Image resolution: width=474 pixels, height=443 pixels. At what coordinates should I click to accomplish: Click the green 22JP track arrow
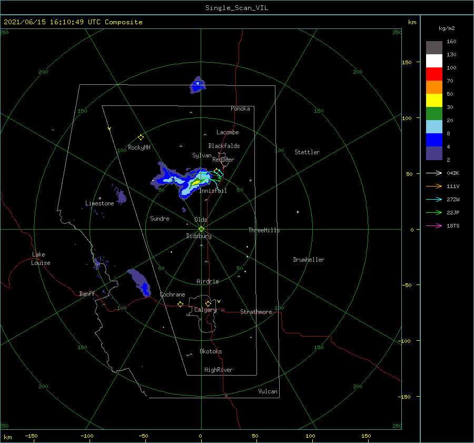coord(434,213)
